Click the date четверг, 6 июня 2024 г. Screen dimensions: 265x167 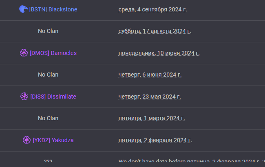click(x=150, y=75)
